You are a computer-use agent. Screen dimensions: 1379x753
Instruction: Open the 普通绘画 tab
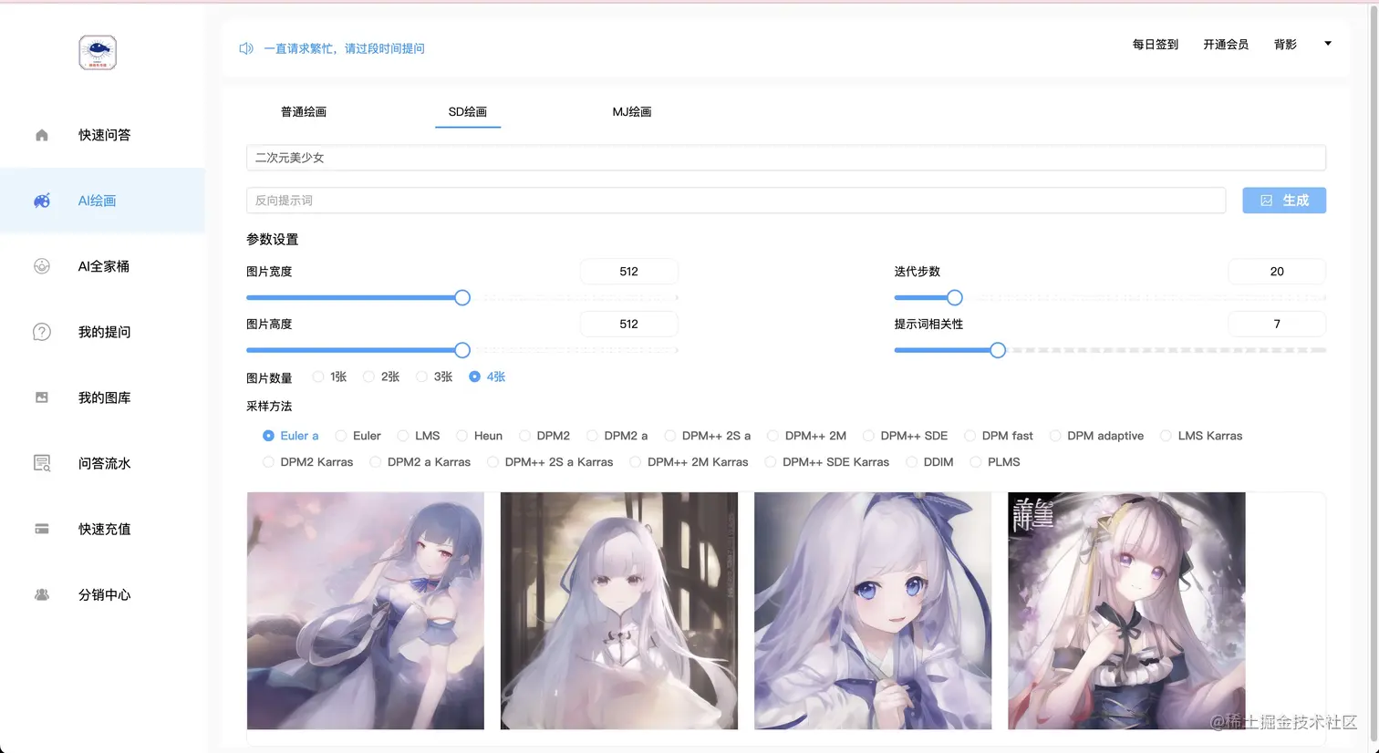(x=304, y=111)
